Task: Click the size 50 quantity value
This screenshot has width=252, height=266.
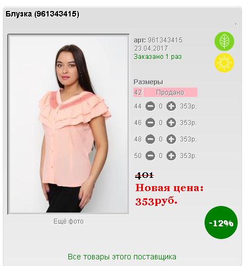Action: (160, 156)
